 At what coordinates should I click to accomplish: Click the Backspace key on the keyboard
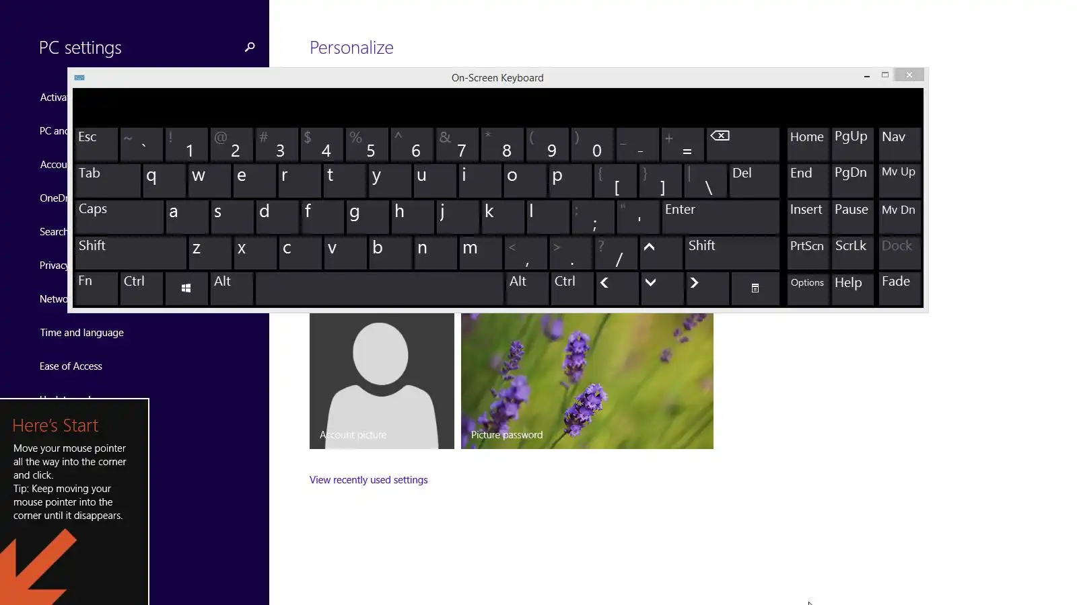(743, 145)
